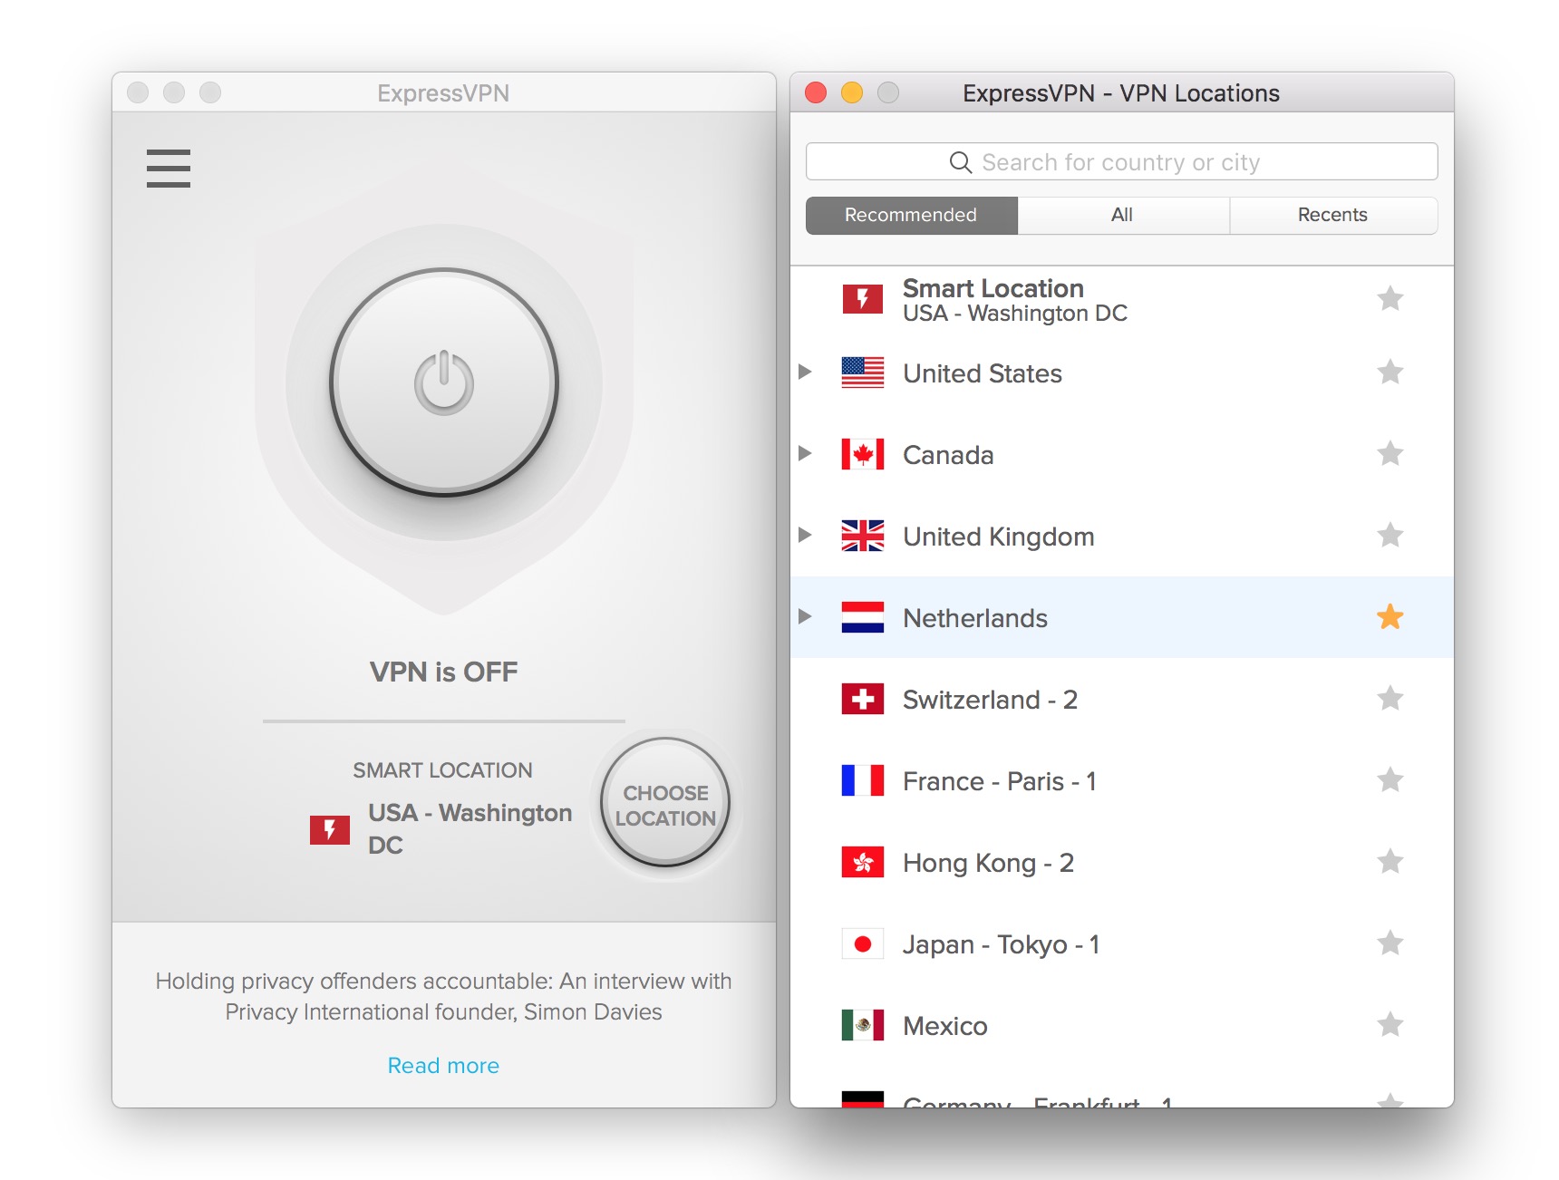The width and height of the screenshot is (1559, 1180).
Task: Click the Japan flag icon
Action: point(862,943)
